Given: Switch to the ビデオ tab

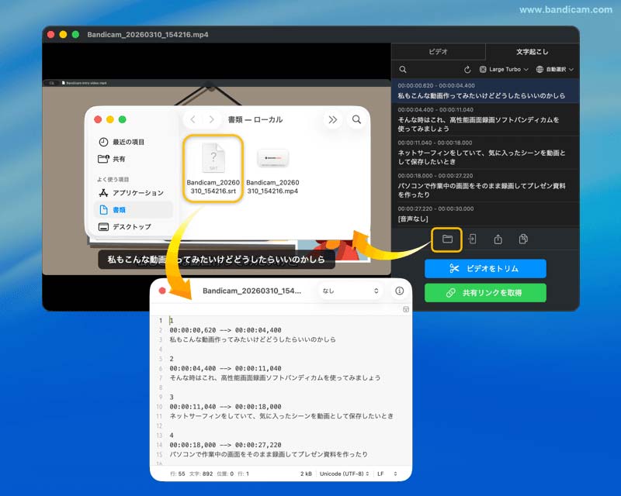Looking at the screenshot, I should tap(437, 51).
